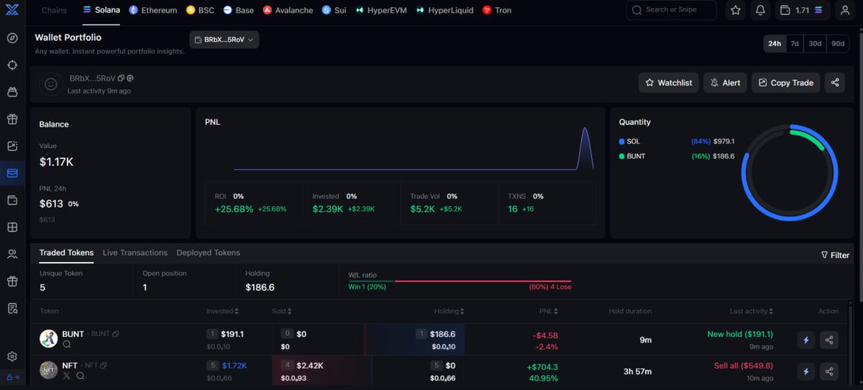863x390 pixels.
Task: Switch to Sui chain tab
Action: click(334, 10)
